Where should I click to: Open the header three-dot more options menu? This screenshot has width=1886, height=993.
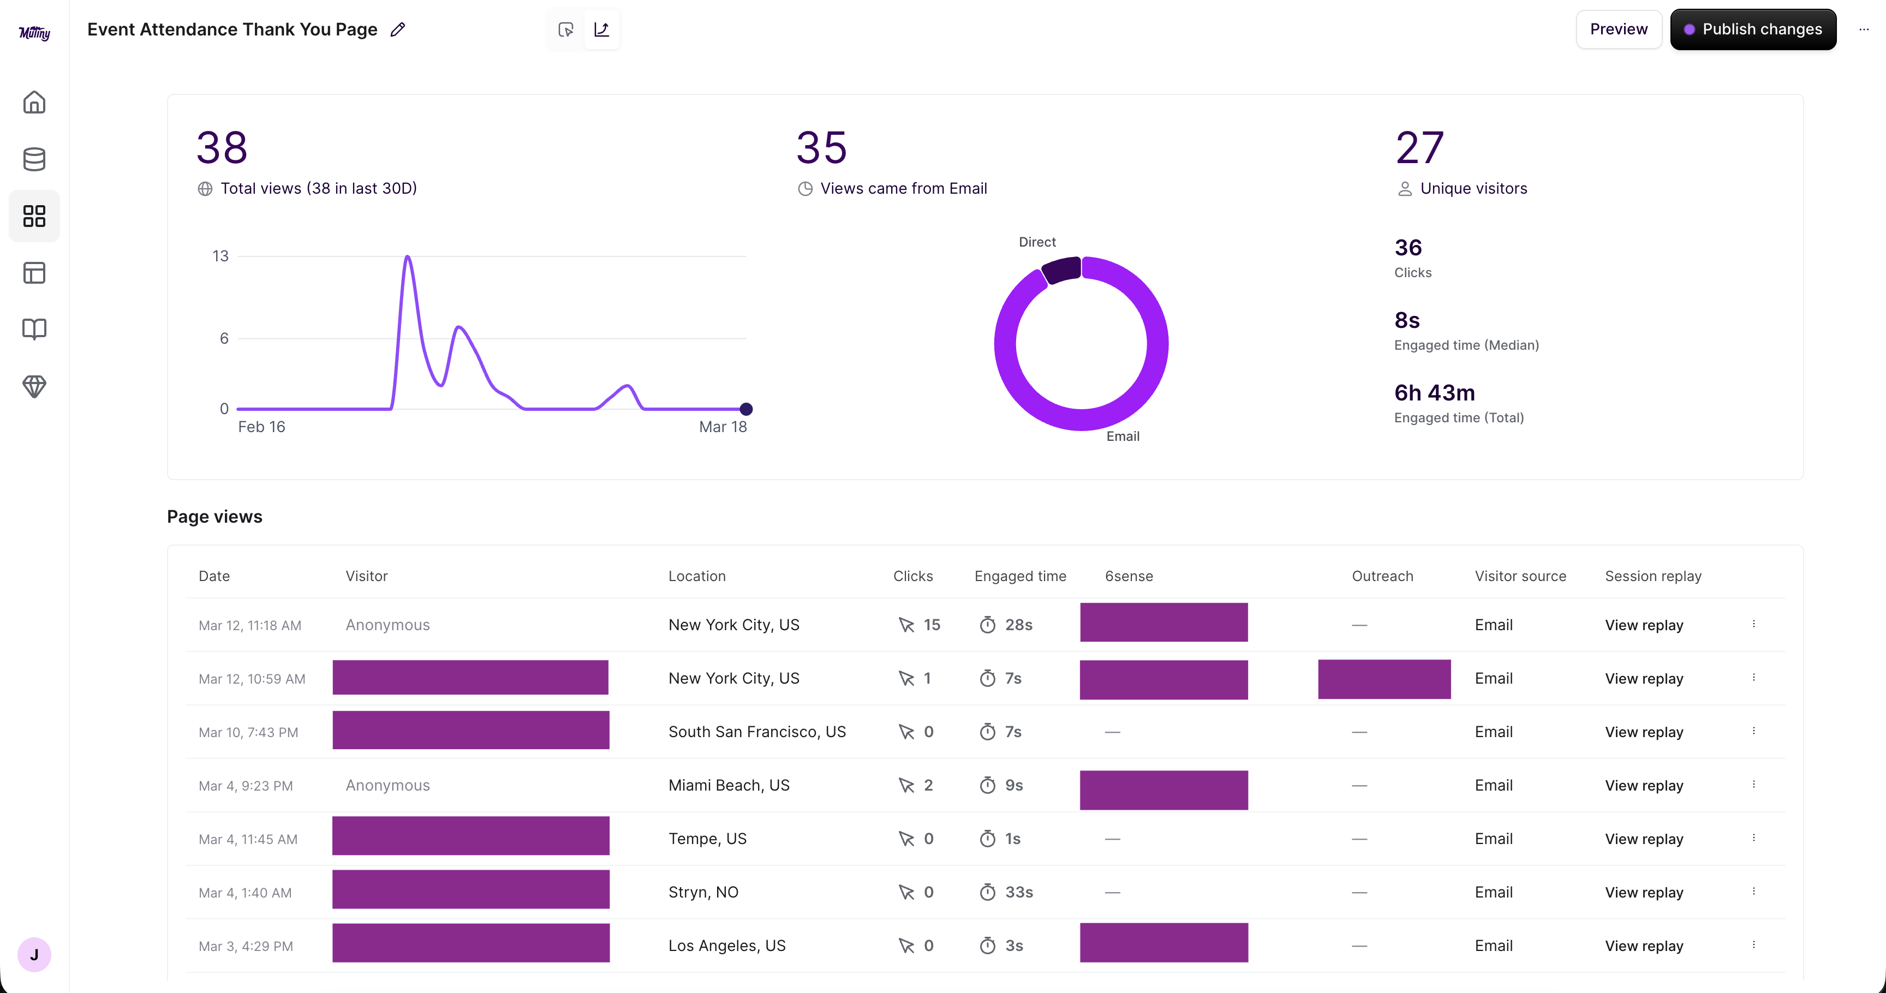tap(1863, 29)
